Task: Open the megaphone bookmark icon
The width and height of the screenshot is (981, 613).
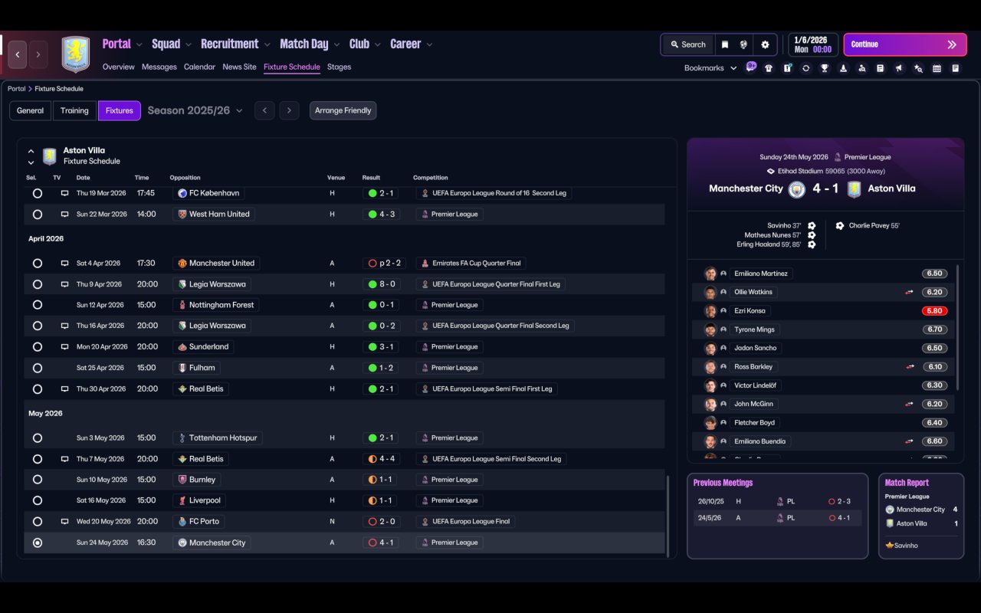Action: (x=899, y=68)
